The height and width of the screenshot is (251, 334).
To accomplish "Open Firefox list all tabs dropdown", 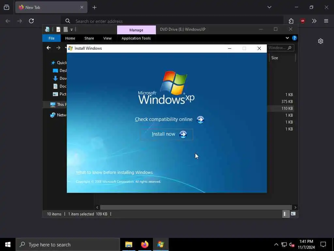I will [x=269, y=7].
